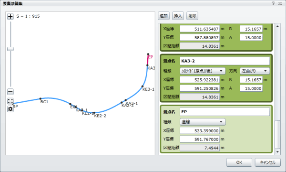Click the KA3-2 測点名 field

(225, 61)
